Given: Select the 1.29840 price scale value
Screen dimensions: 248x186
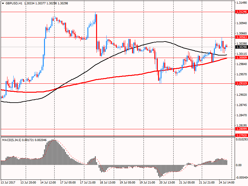Looking at the screenshot, I should coord(242,64).
